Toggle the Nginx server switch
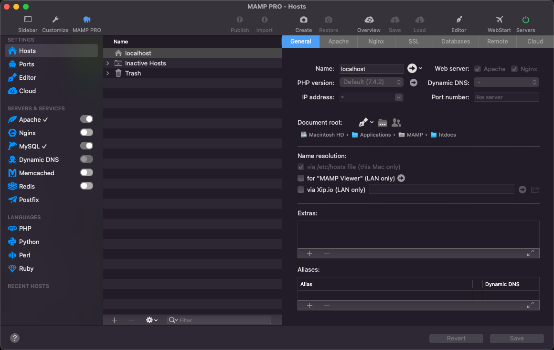Screen dimensions: 554x350 [x=86, y=132]
